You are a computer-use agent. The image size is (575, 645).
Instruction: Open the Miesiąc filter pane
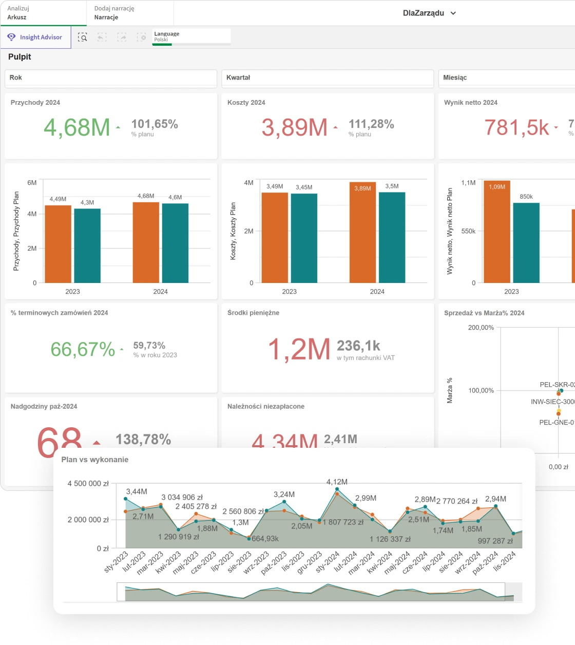pyautogui.click(x=506, y=78)
